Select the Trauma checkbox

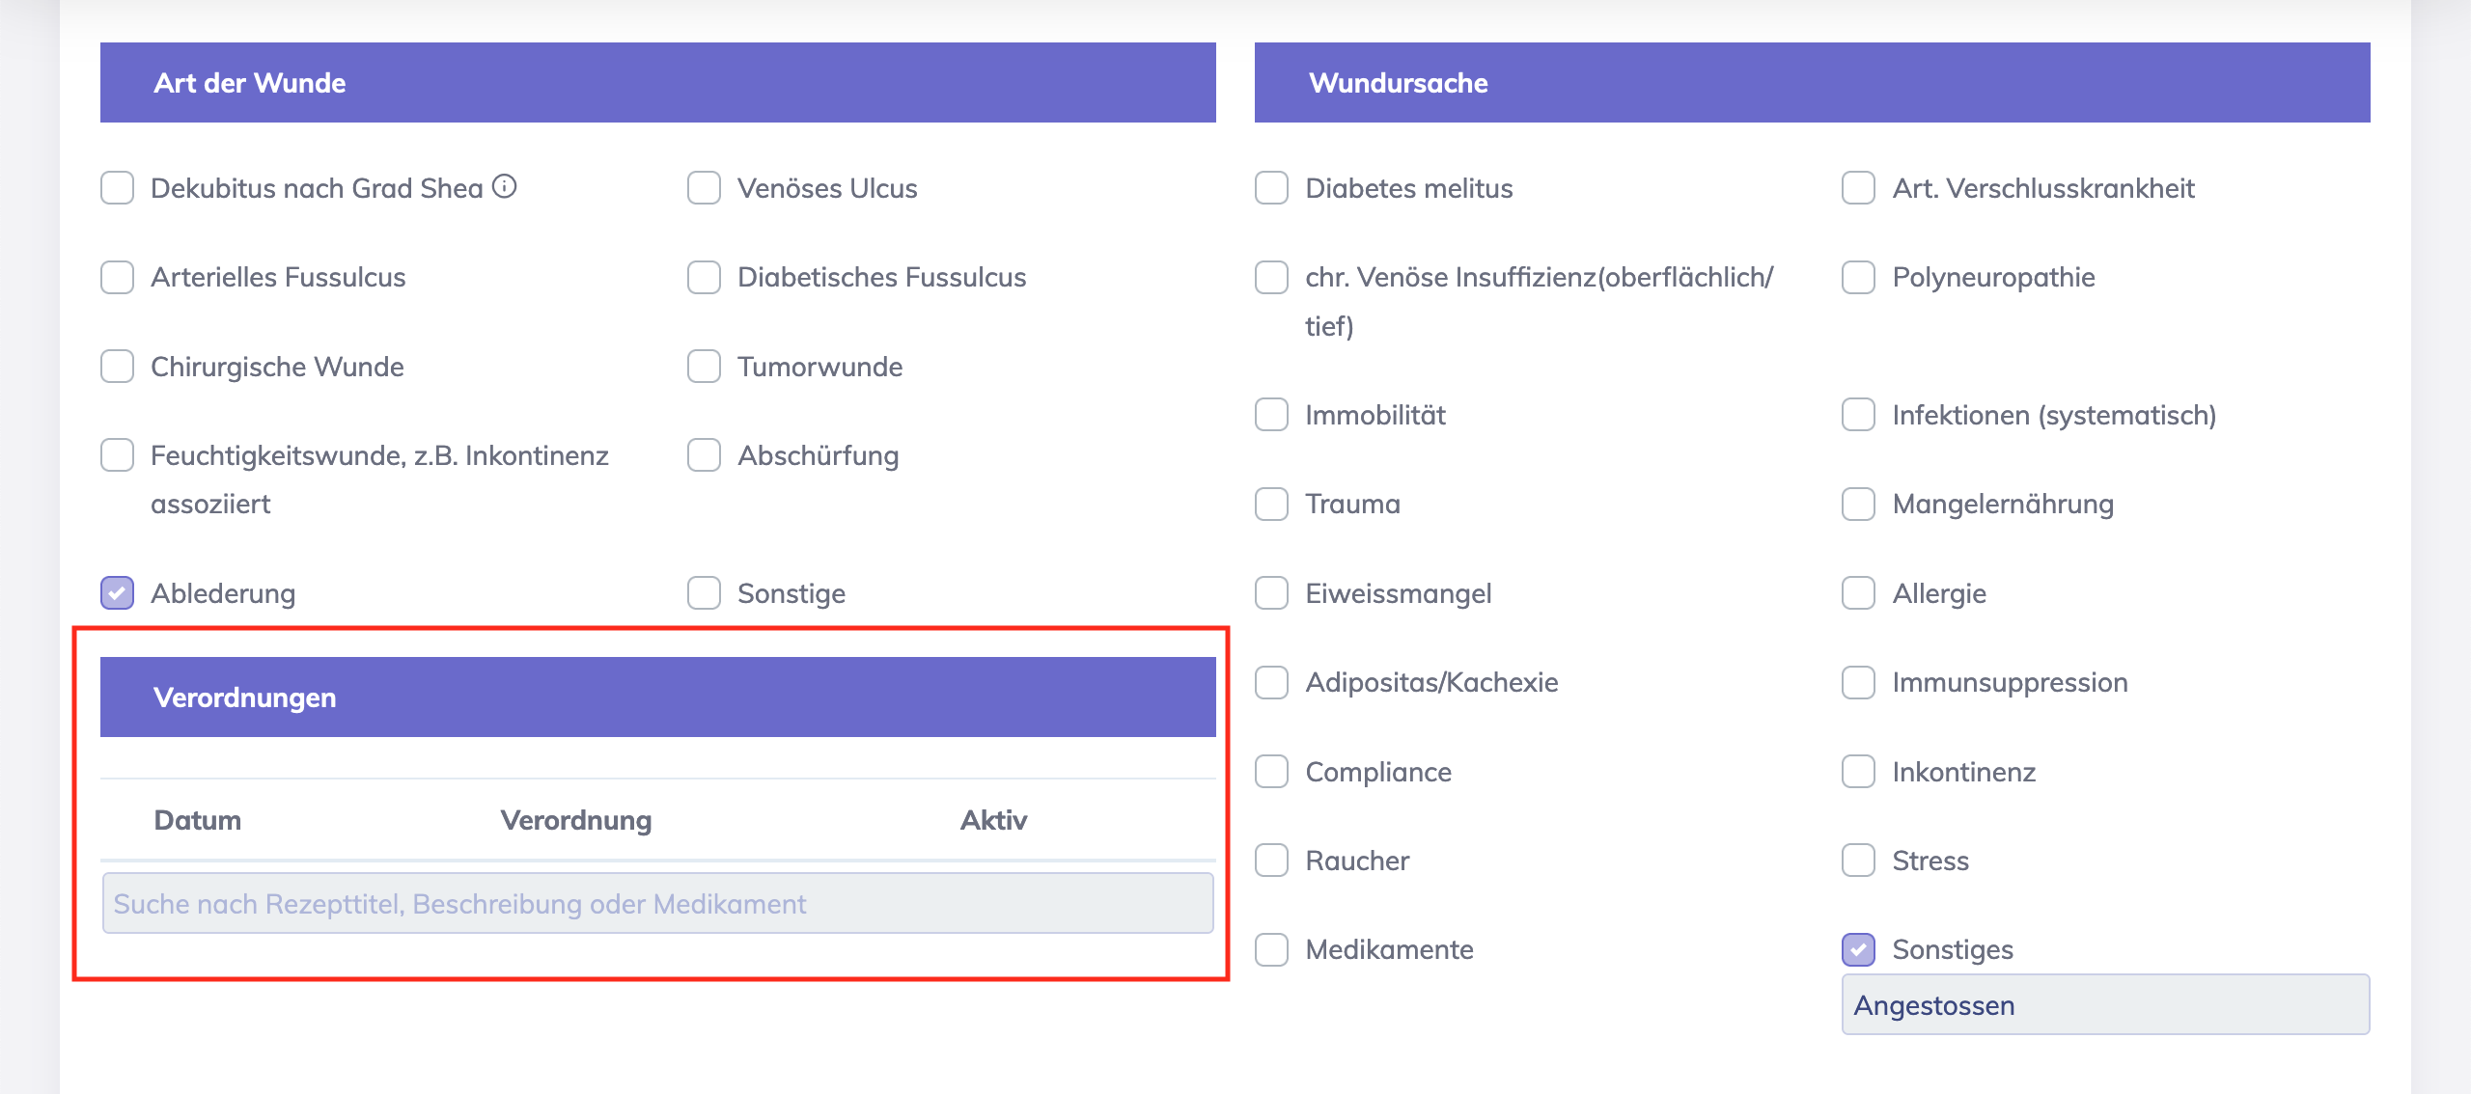pyautogui.click(x=1271, y=504)
